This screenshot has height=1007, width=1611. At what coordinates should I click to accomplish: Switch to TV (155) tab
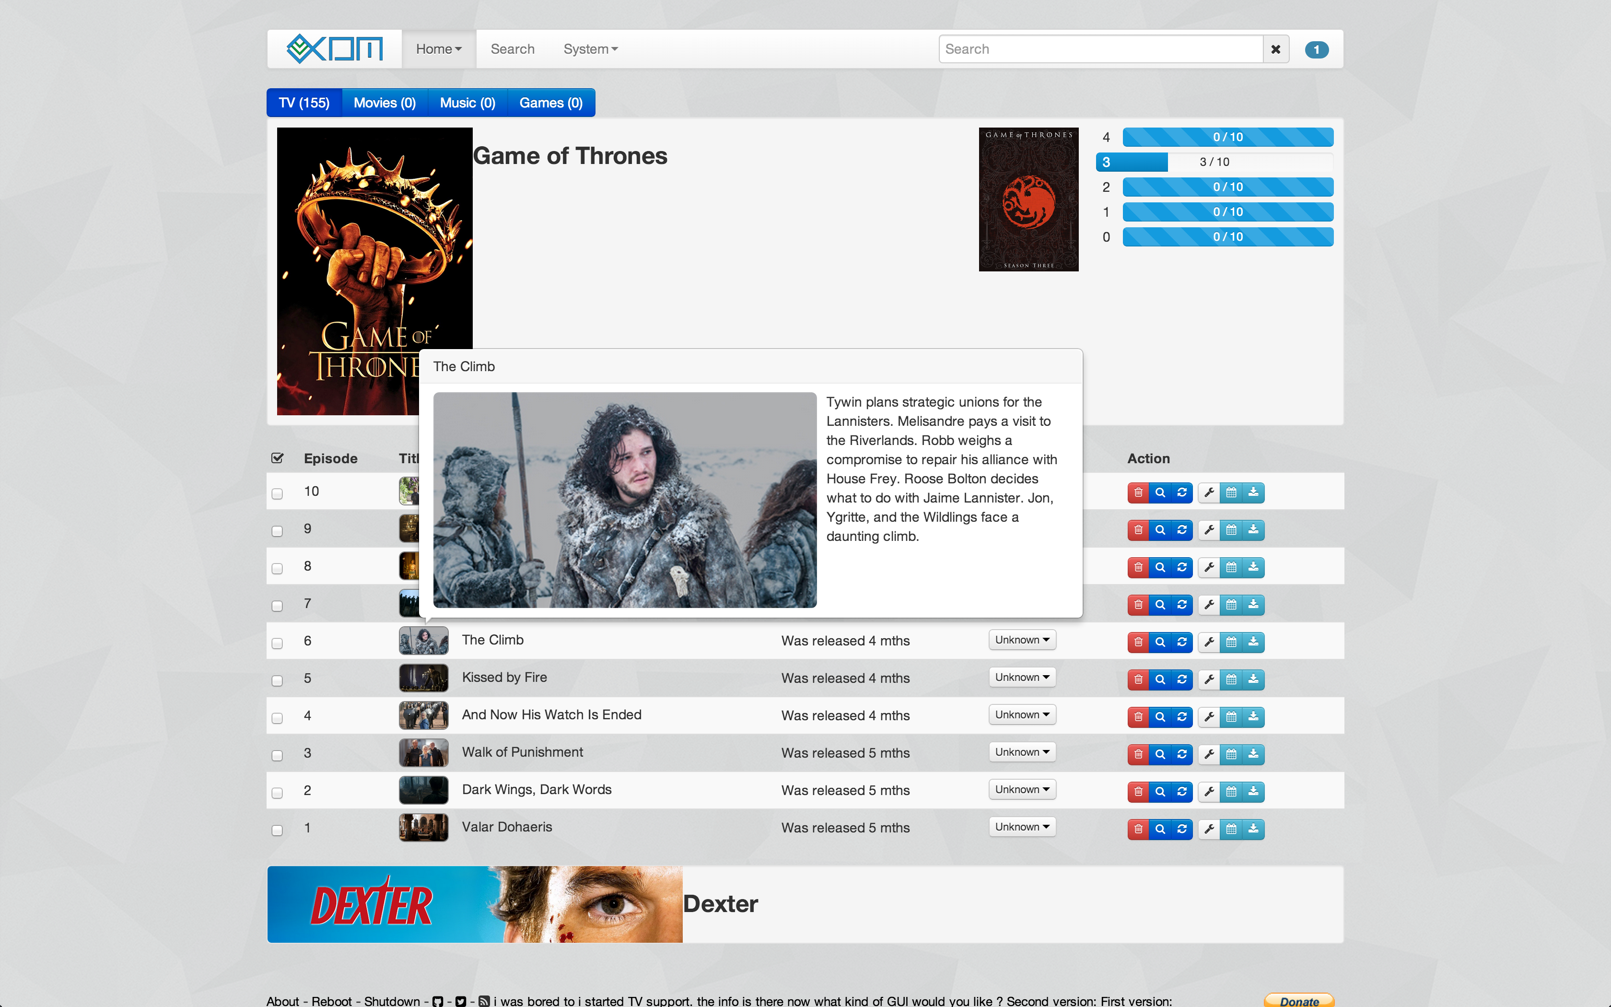[x=304, y=103]
